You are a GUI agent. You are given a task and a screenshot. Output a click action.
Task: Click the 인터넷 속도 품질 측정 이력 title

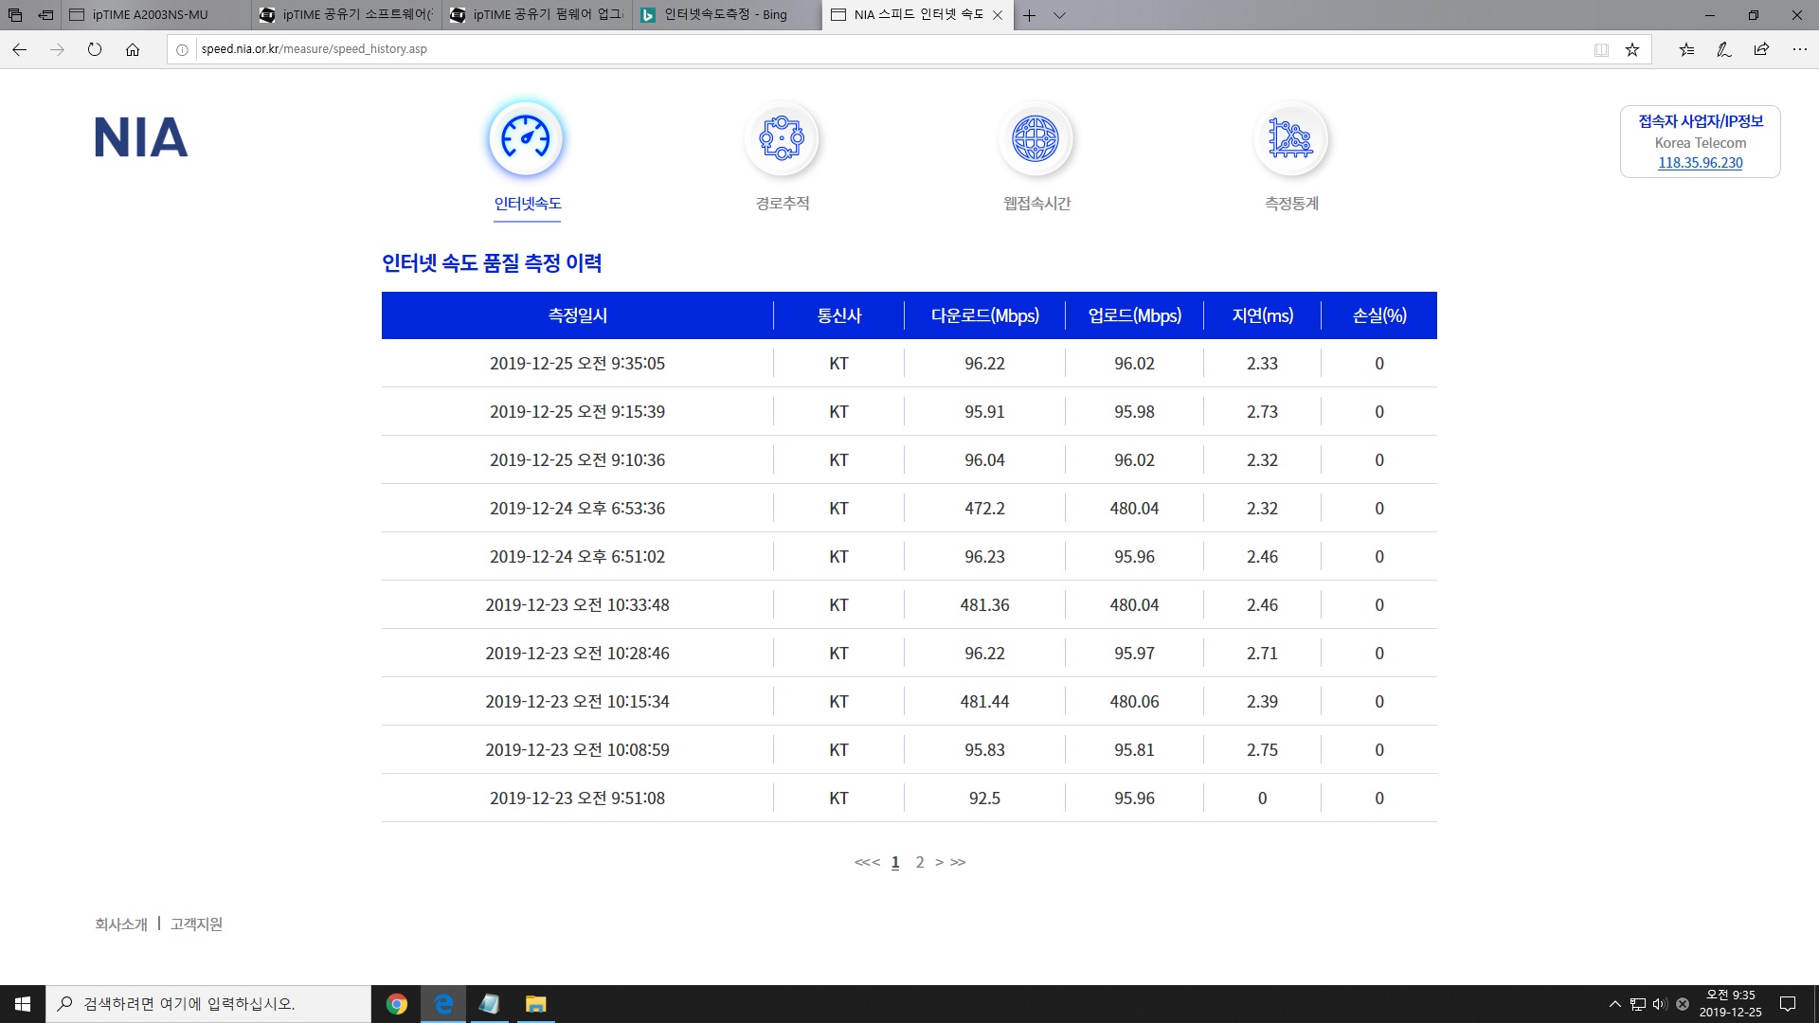492,263
